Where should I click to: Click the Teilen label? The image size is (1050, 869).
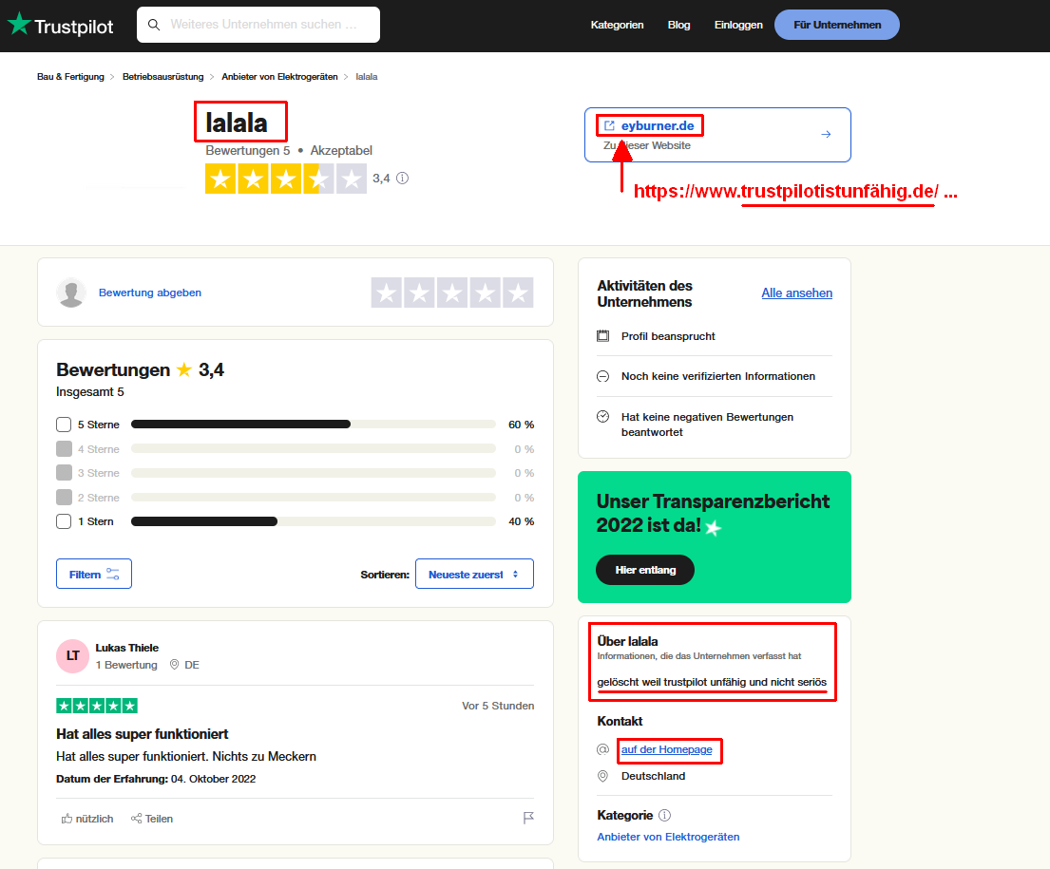click(x=159, y=819)
